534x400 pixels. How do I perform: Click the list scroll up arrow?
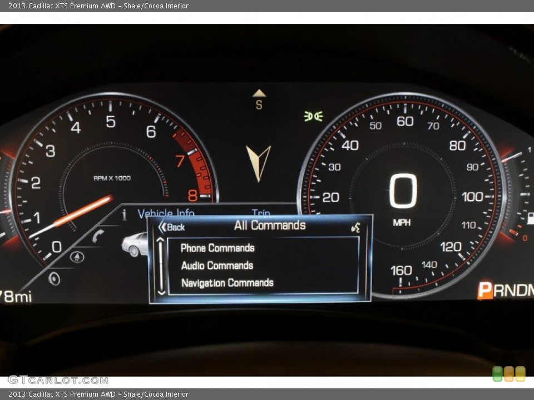click(x=160, y=241)
